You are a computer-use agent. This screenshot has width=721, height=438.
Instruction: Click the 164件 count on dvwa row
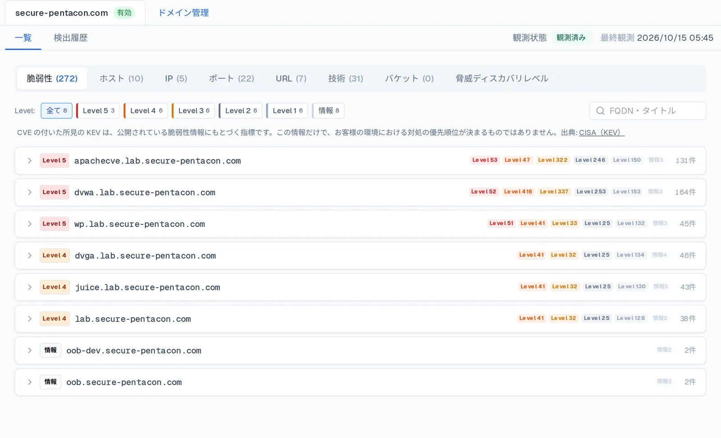tap(685, 192)
